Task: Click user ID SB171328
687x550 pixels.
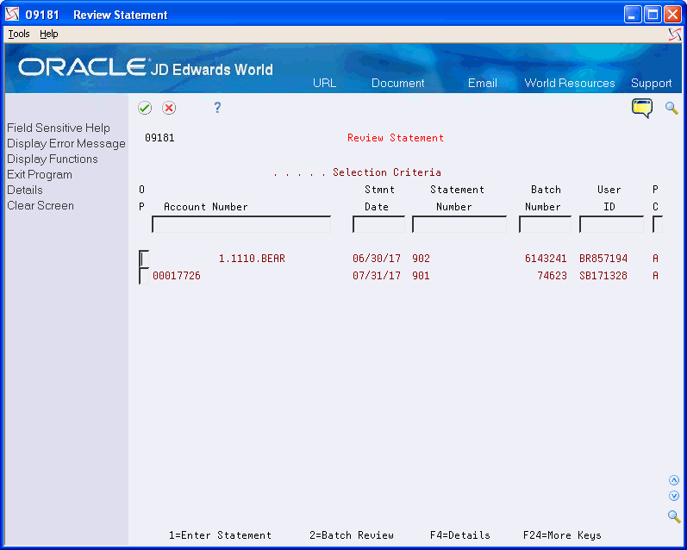Action: (603, 276)
